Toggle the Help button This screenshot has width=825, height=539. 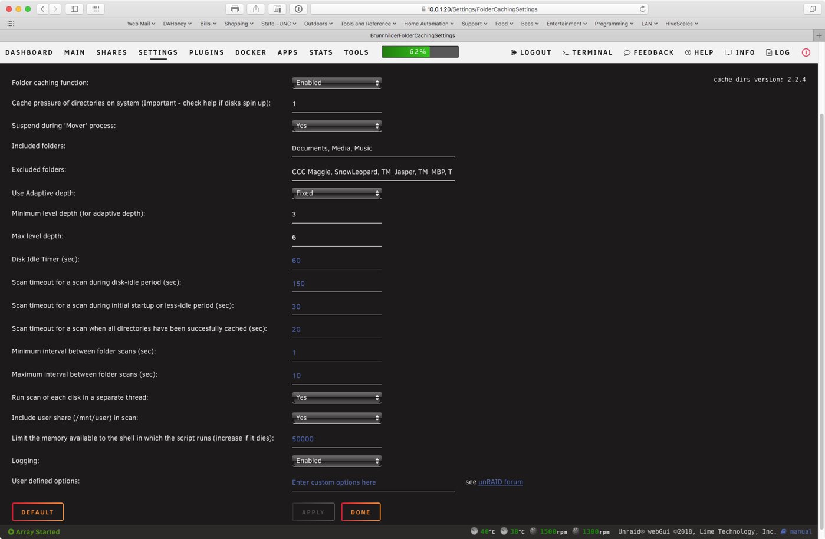699,52
